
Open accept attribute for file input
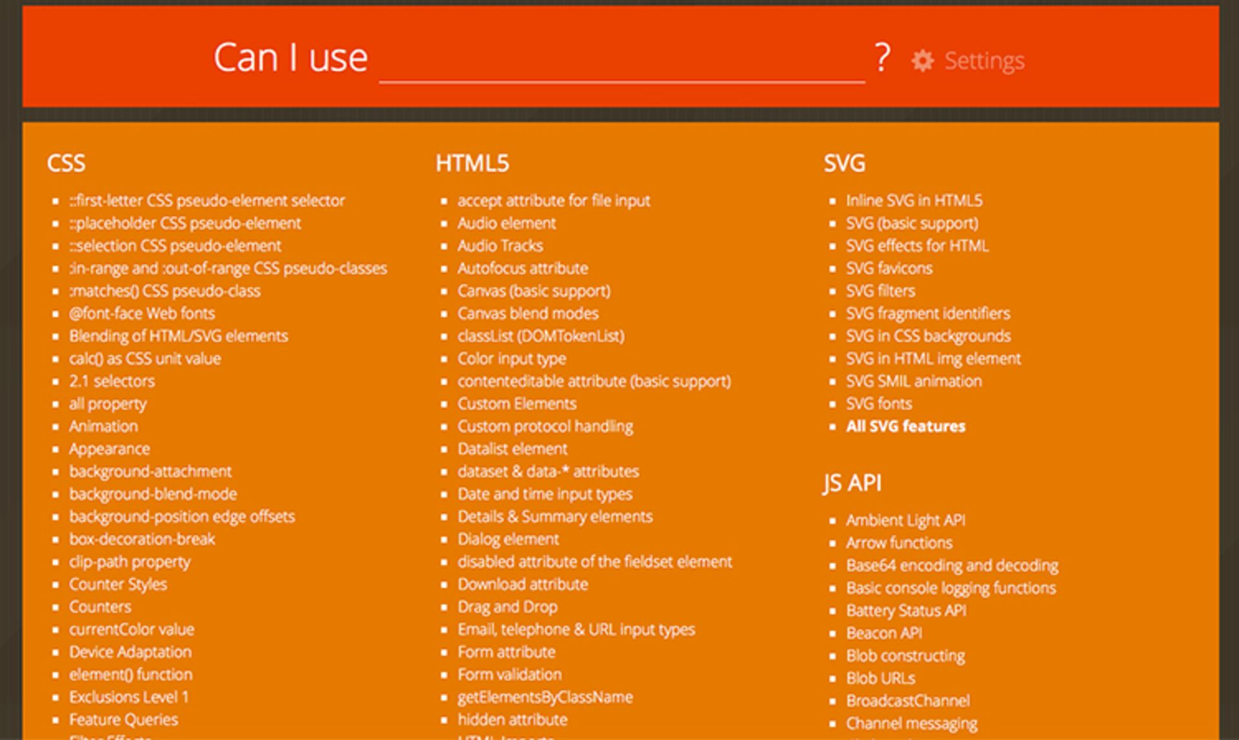coord(554,201)
